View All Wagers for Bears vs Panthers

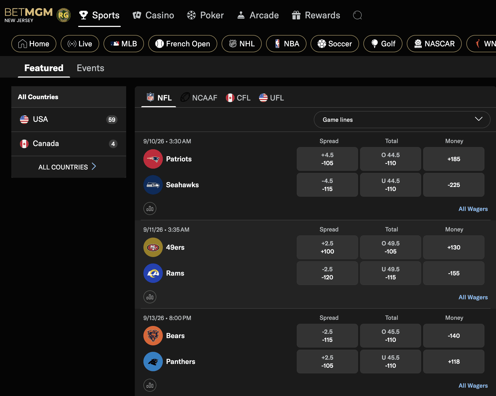pyautogui.click(x=473, y=385)
